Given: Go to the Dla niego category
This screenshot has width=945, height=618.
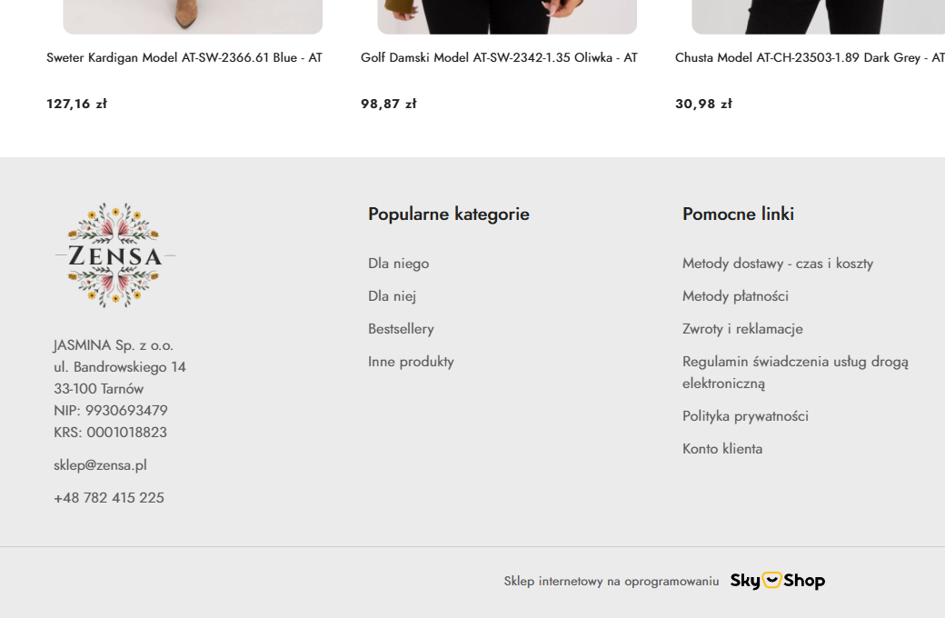Looking at the screenshot, I should 398,264.
